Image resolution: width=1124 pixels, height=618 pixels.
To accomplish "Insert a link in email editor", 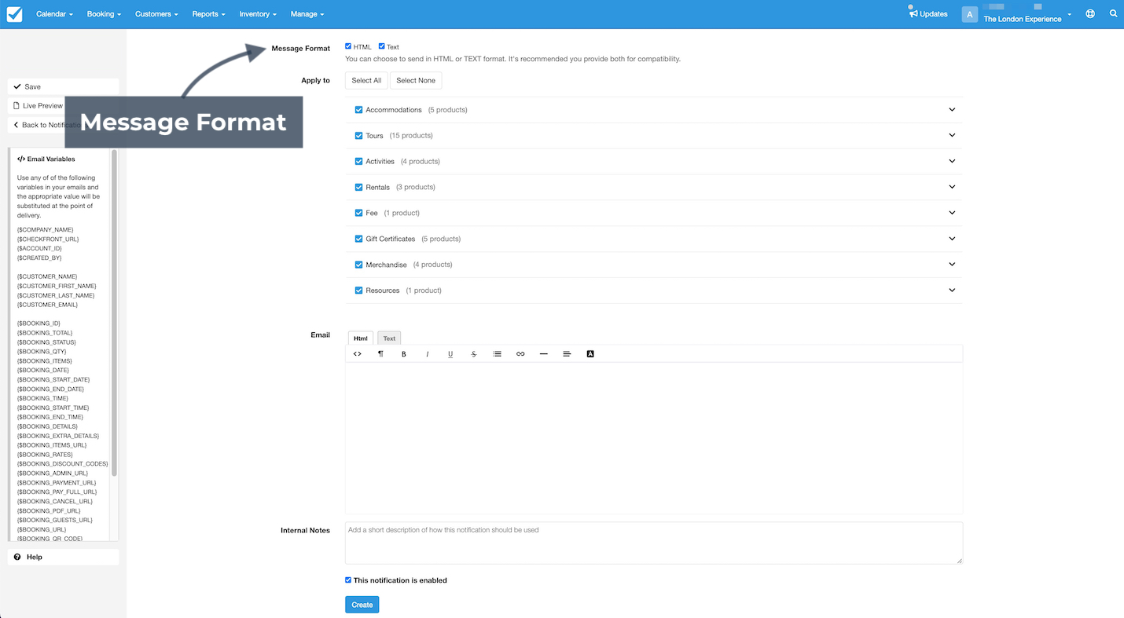I will click(x=520, y=354).
